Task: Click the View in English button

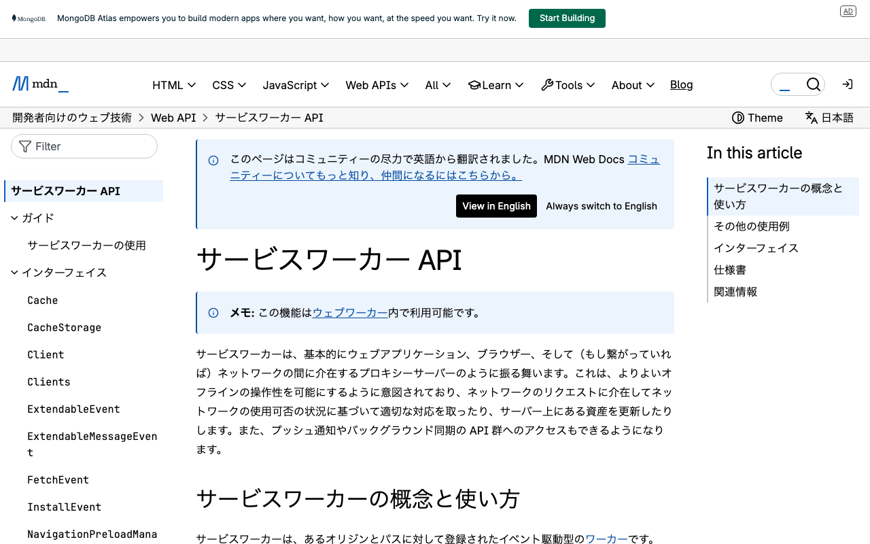Action: [x=496, y=206]
